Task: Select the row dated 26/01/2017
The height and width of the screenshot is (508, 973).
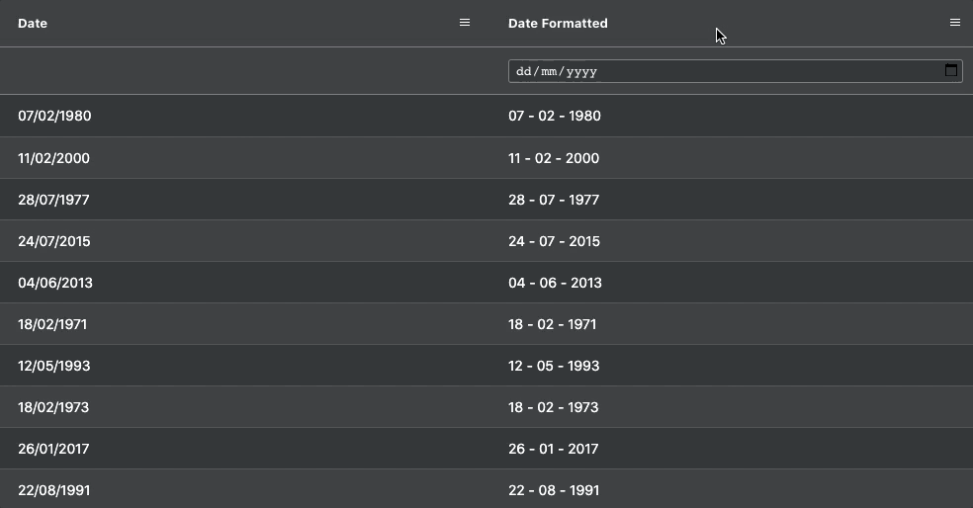Action: [x=486, y=449]
